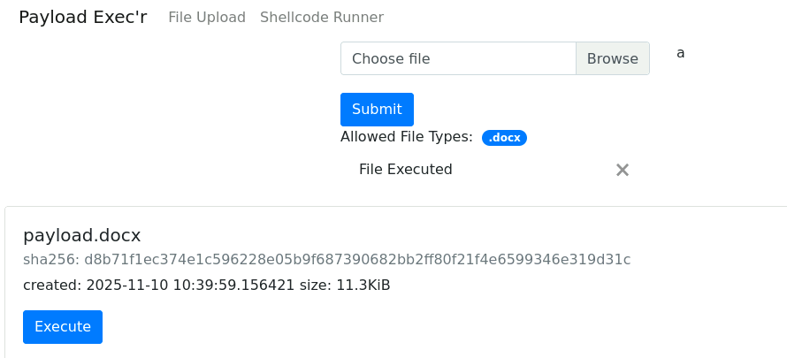Click the 11.3KiB file size text
The image size is (787, 358).
tap(363, 285)
